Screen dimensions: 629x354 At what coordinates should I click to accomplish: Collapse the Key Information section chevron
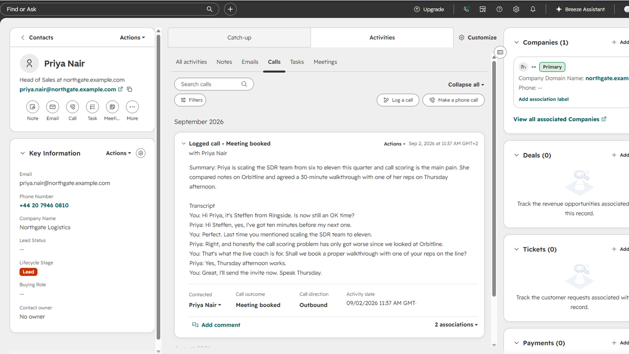click(x=22, y=153)
